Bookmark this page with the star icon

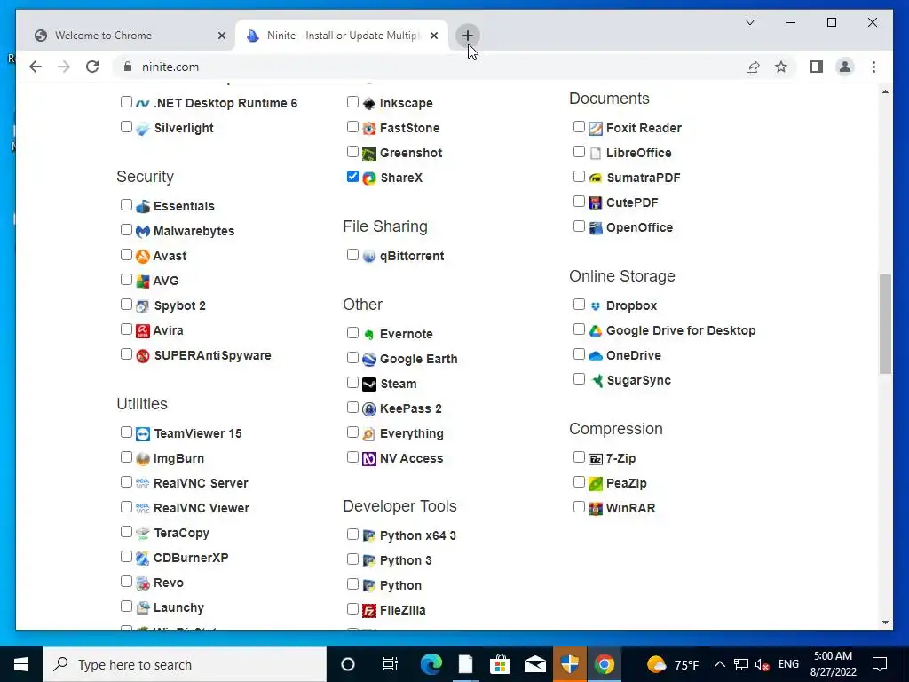[781, 67]
